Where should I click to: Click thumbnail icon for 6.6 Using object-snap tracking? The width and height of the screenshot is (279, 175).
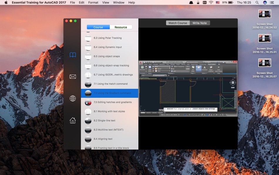[x=88, y=65]
